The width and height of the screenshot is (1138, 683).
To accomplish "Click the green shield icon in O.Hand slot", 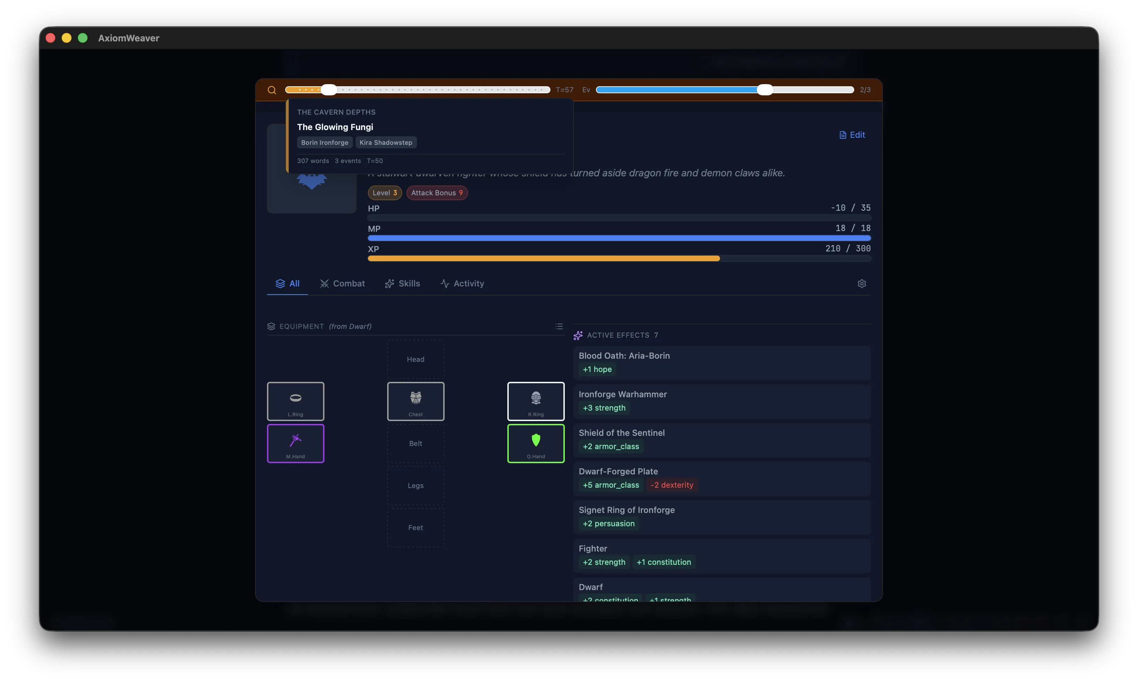I will [x=536, y=440].
